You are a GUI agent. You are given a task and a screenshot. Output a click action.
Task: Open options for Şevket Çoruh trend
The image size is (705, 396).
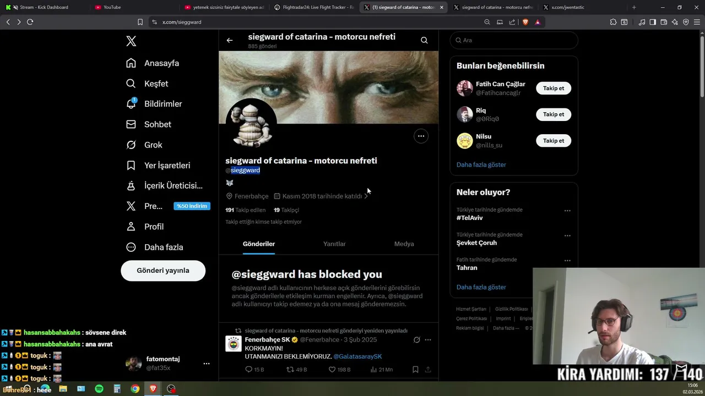click(567, 236)
